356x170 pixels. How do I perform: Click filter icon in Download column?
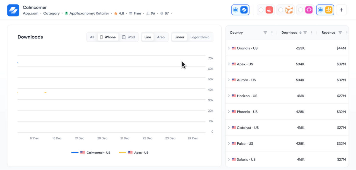coord(305,33)
